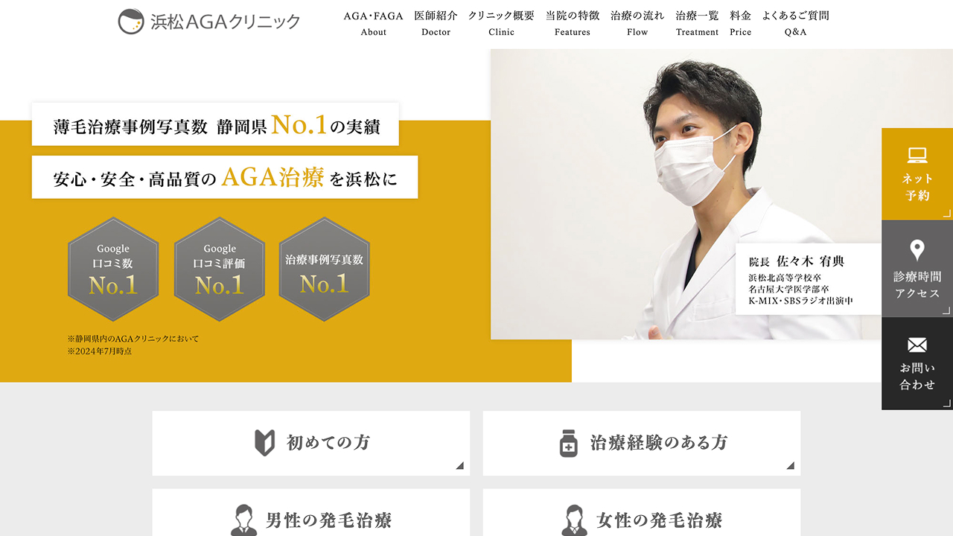The image size is (953, 536).
Task: Click the 浜松AGAクリニック logo icon
Action: (x=131, y=22)
